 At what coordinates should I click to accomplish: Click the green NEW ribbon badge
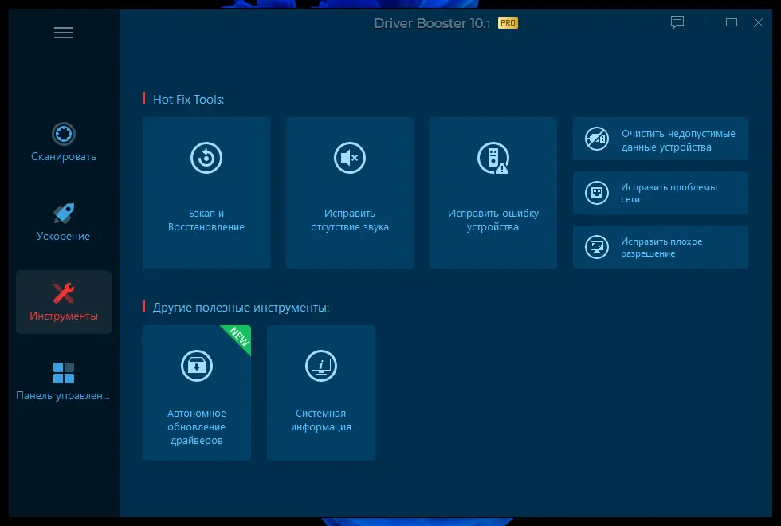pos(238,338)
